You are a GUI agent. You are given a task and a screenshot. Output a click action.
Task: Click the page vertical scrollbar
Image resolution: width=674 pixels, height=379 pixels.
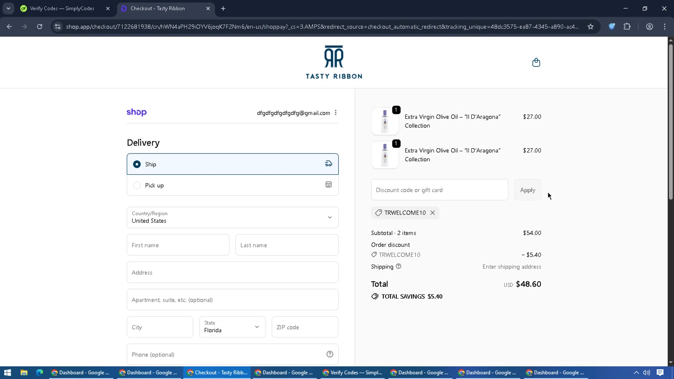click(x=670, y=121)
